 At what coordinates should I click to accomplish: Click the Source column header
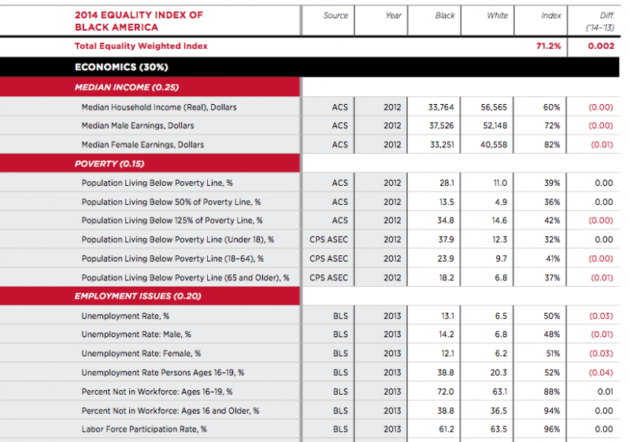pyautogui.click(x=335, y=16)
